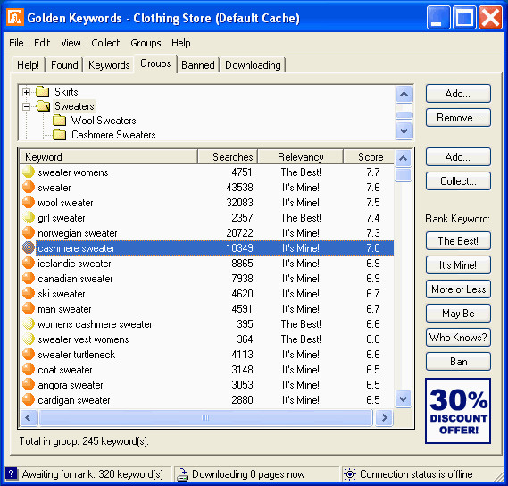508x486 pixels.
Task: Sort list by the Searches column header
Action: coord(228,157)
